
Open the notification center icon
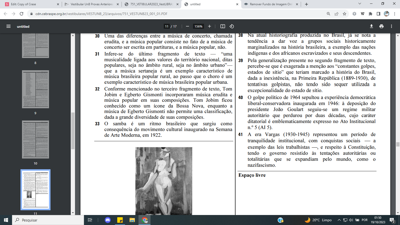click(x=392, y=220)
